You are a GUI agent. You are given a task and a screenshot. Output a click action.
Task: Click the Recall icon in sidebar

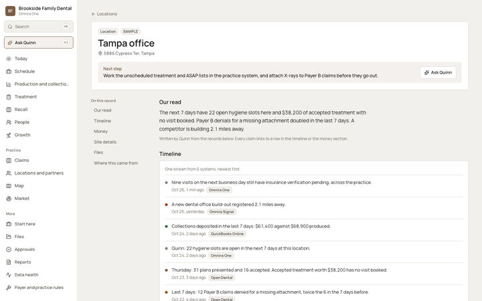pyautogui.click(x=9, y=109)
